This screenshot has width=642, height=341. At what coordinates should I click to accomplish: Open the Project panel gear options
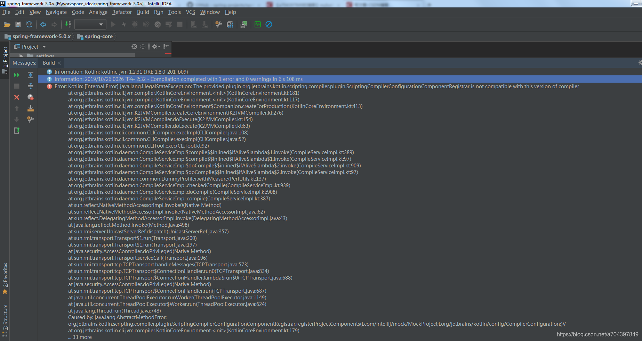pyautogui.click(x=155, y=47)
